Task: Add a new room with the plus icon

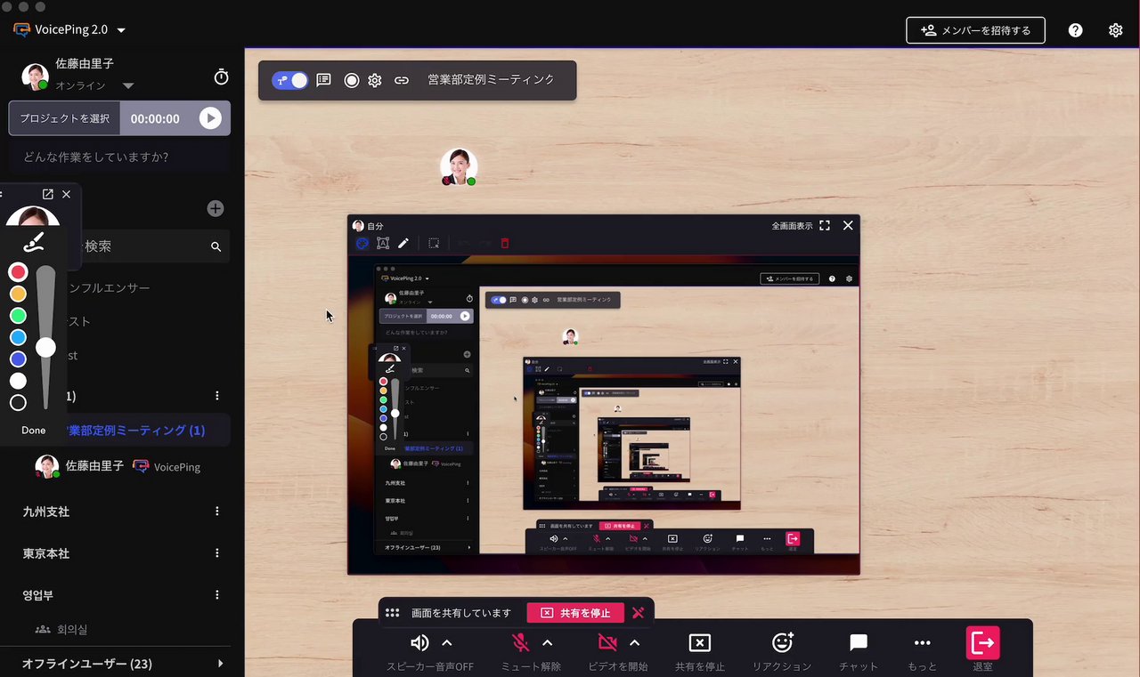Action: [x=216, y=209]
